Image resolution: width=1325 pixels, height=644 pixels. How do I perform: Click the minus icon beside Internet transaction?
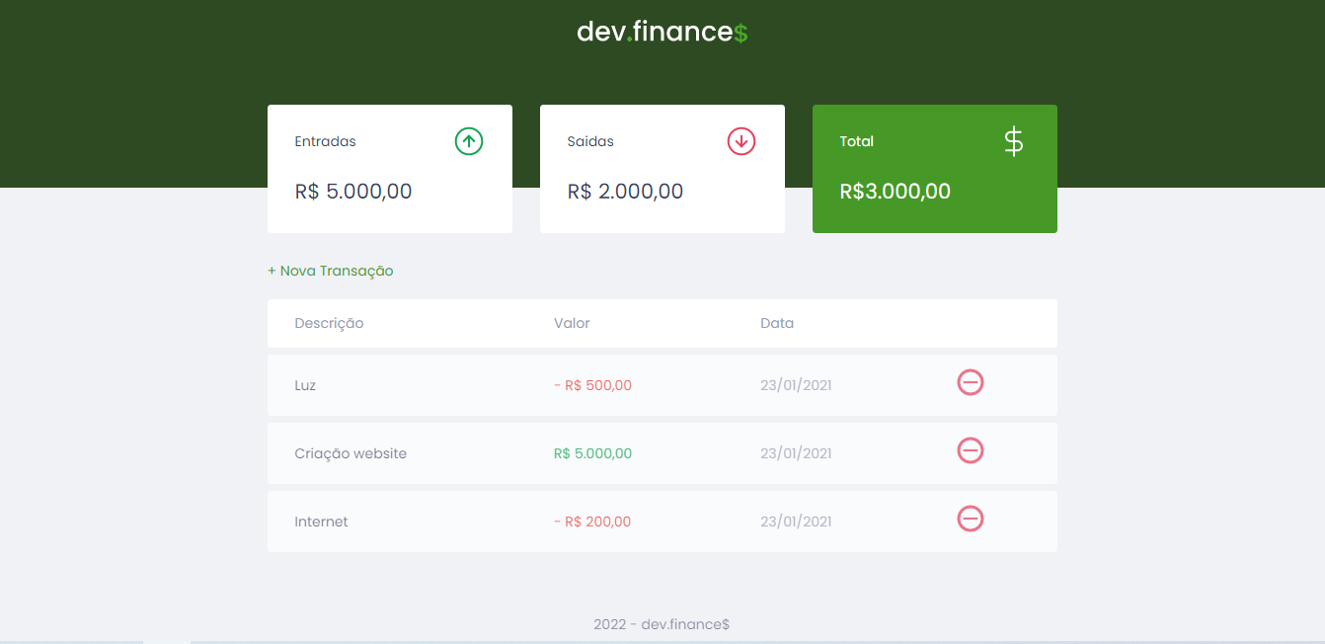[970, 518]
